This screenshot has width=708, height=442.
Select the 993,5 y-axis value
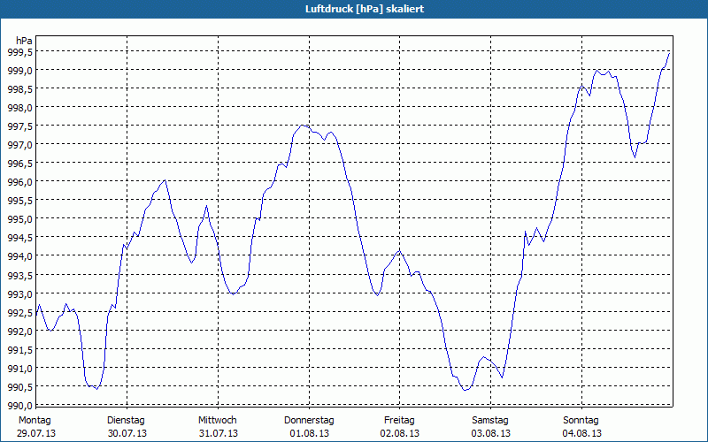click(19, 275)
